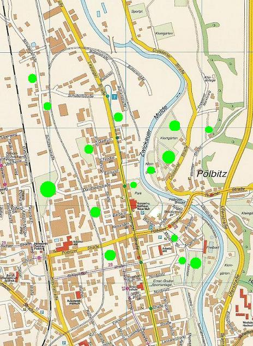The height and width of the screenshot is (346, 253).
Task: Select the large green dot left of Crossener Straße
Action: click(168, 157)
